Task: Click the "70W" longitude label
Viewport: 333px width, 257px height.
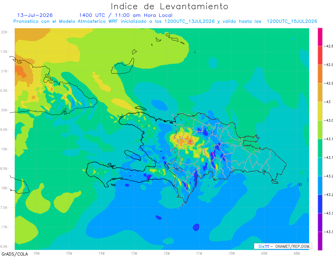Action: 232,253
